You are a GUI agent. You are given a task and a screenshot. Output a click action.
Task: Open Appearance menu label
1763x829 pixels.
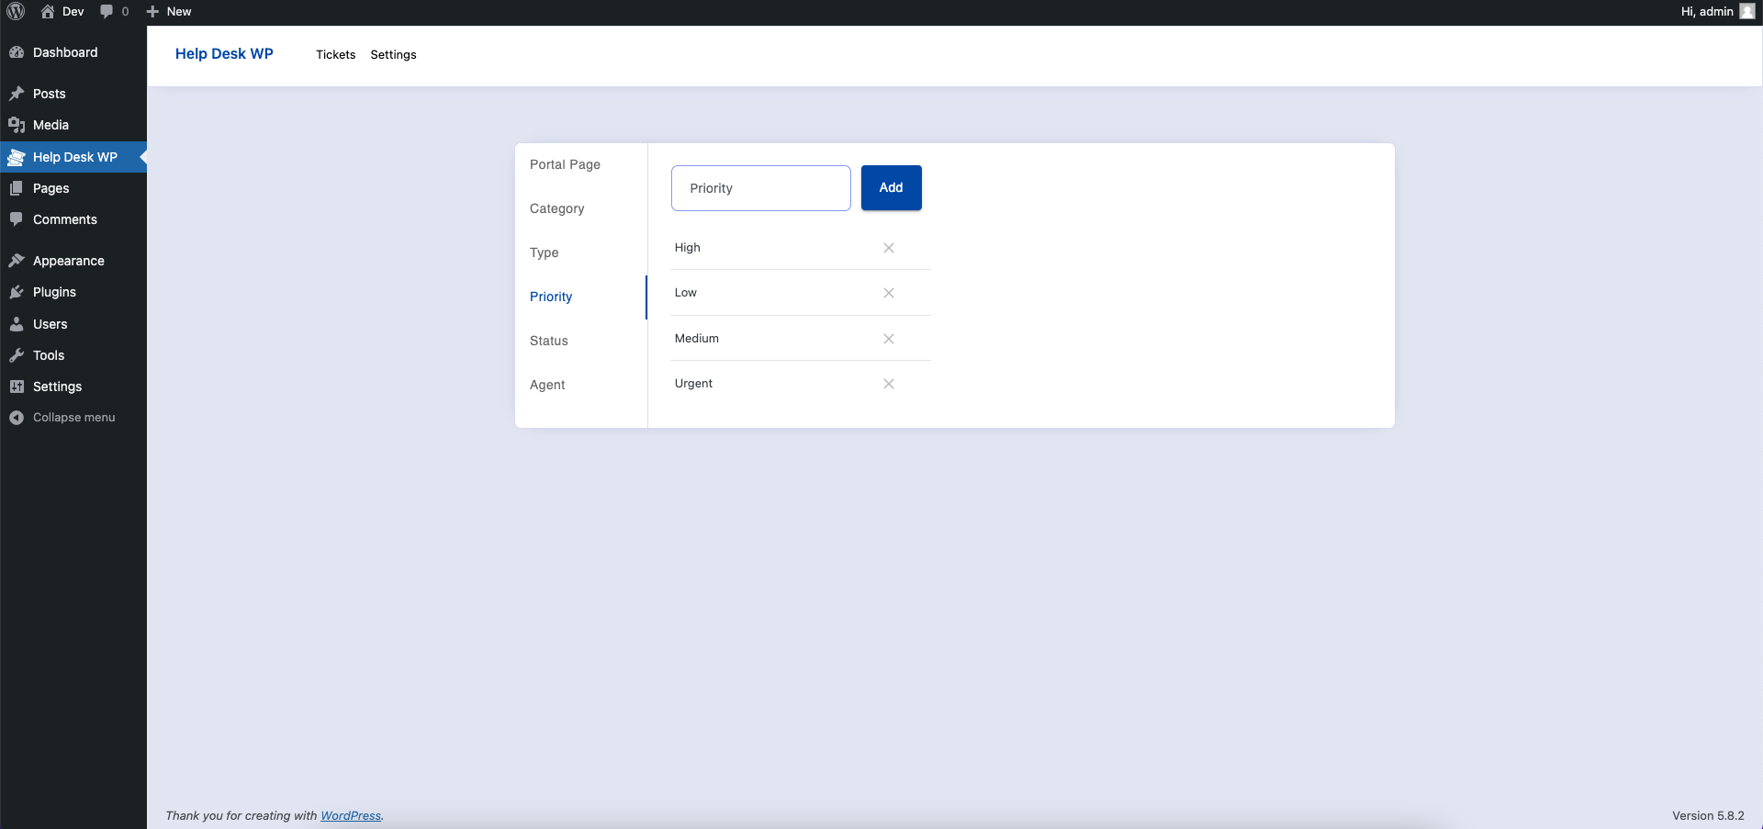pyautogui.click(x=69, y=261)
